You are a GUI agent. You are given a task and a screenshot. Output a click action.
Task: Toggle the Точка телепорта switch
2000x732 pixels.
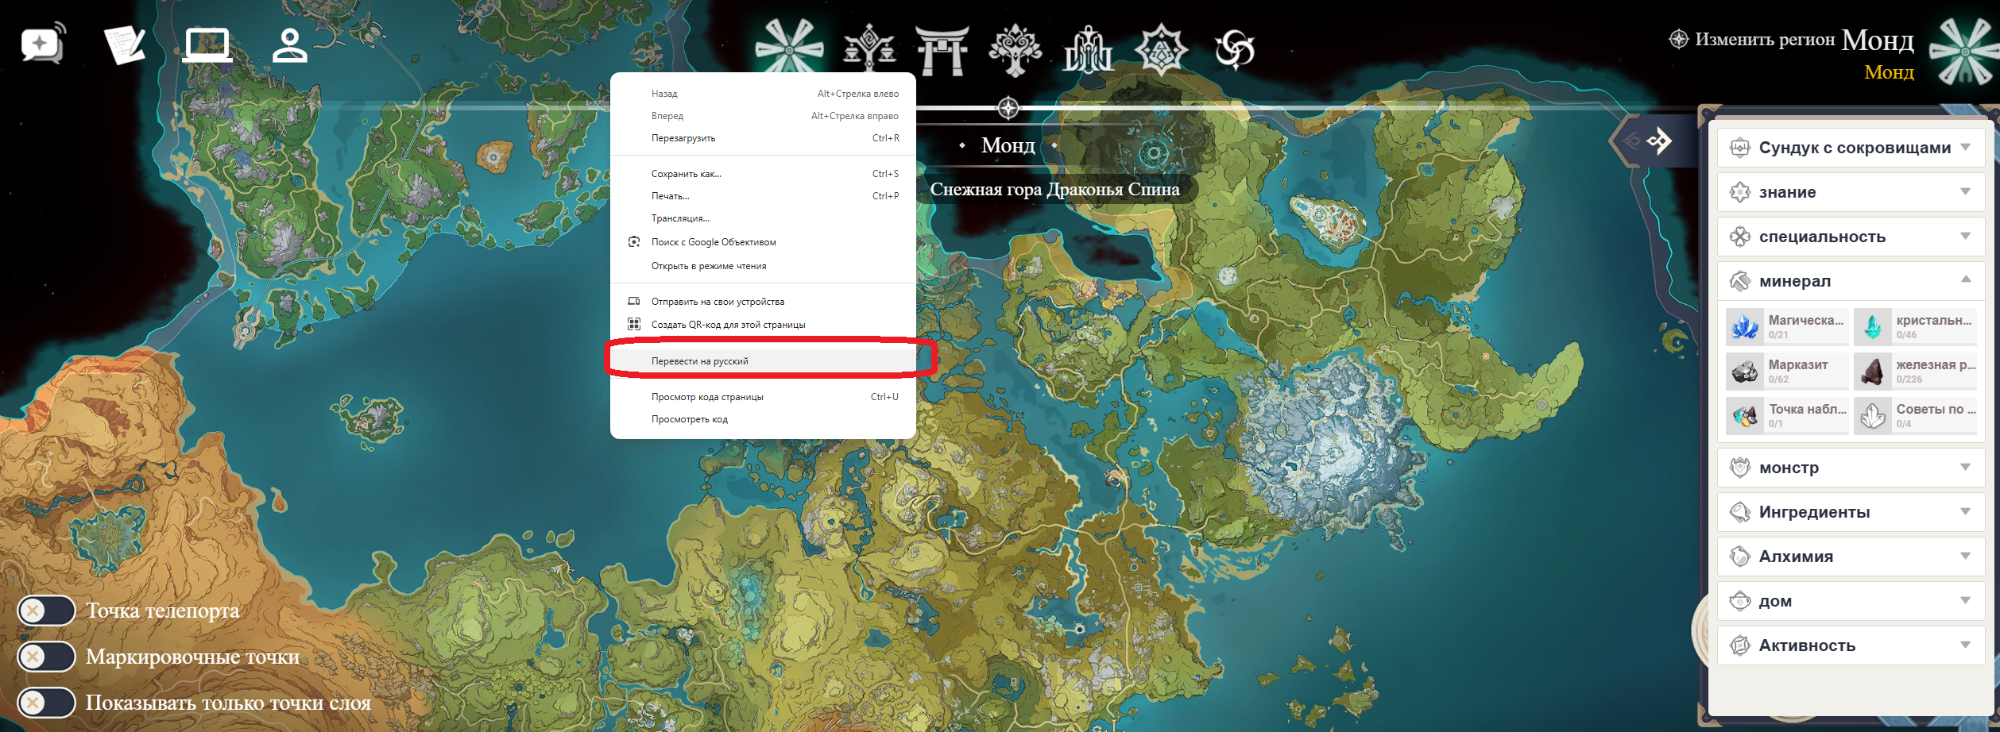click(x=46, y=611)
